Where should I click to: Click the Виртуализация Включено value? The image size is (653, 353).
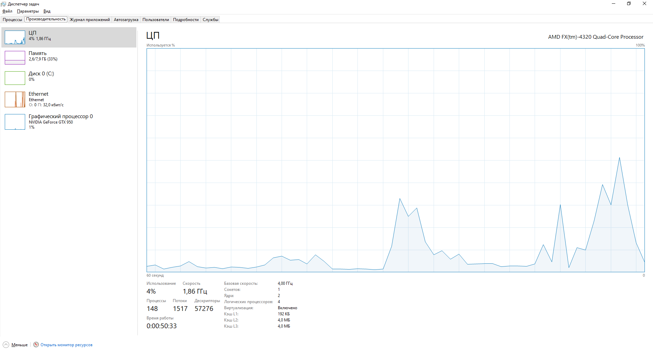coord(287,308)
